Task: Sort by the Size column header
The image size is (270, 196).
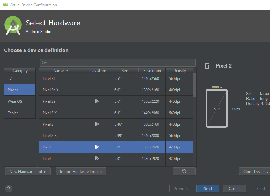Action: click(125, 70)
